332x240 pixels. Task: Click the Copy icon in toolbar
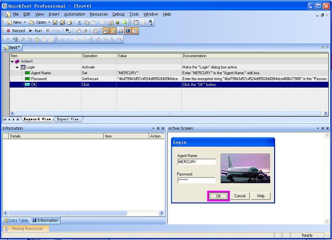tap(86, 22)
